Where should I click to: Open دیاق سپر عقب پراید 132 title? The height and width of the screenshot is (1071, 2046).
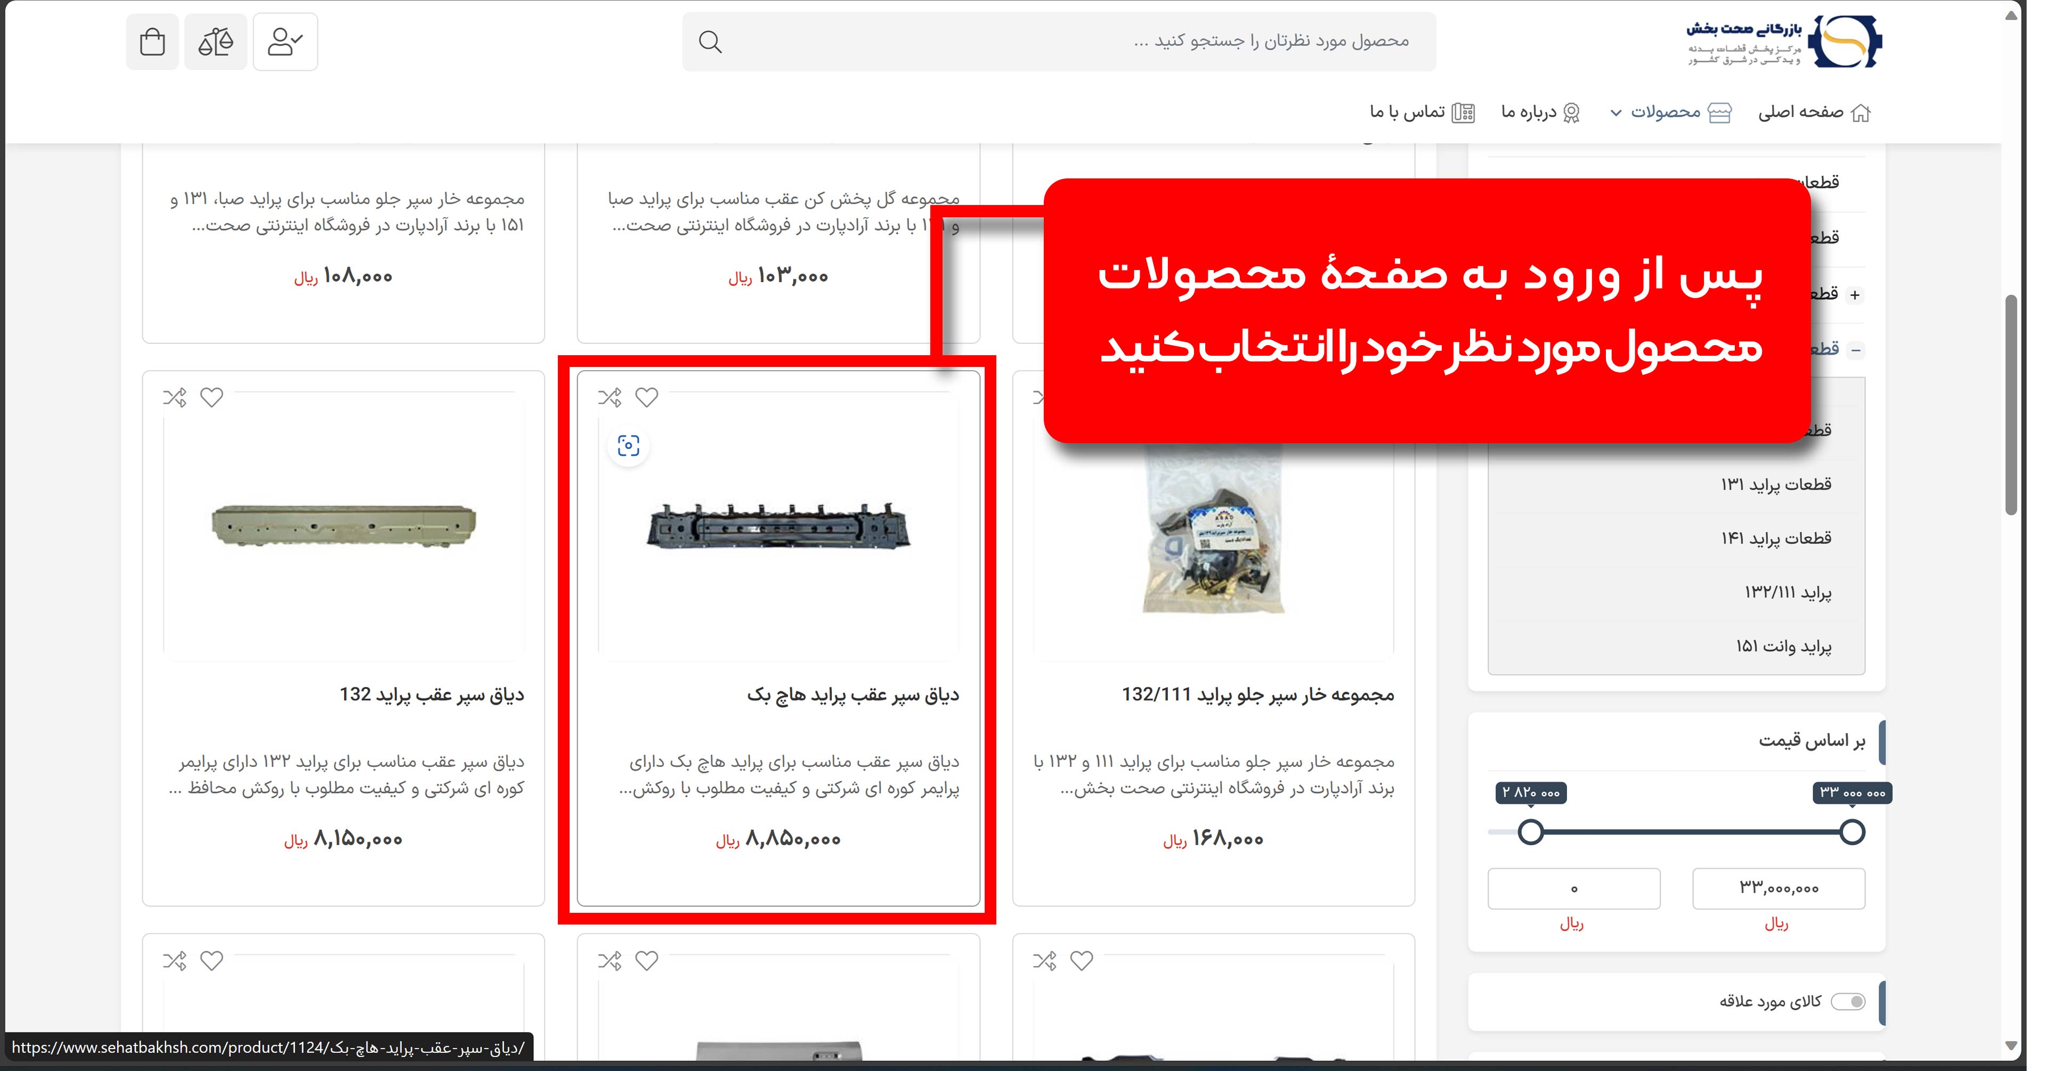pyautogui.click(x=432, y=694)
